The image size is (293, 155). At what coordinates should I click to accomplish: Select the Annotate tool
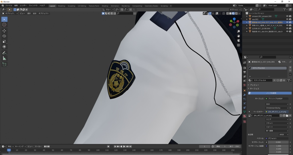tap(4, 53)
